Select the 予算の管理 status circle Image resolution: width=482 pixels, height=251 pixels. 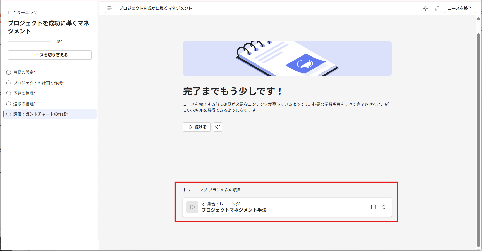[9, 93]
